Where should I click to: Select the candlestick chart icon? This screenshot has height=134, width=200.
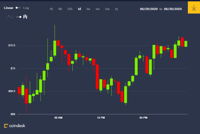25,17
